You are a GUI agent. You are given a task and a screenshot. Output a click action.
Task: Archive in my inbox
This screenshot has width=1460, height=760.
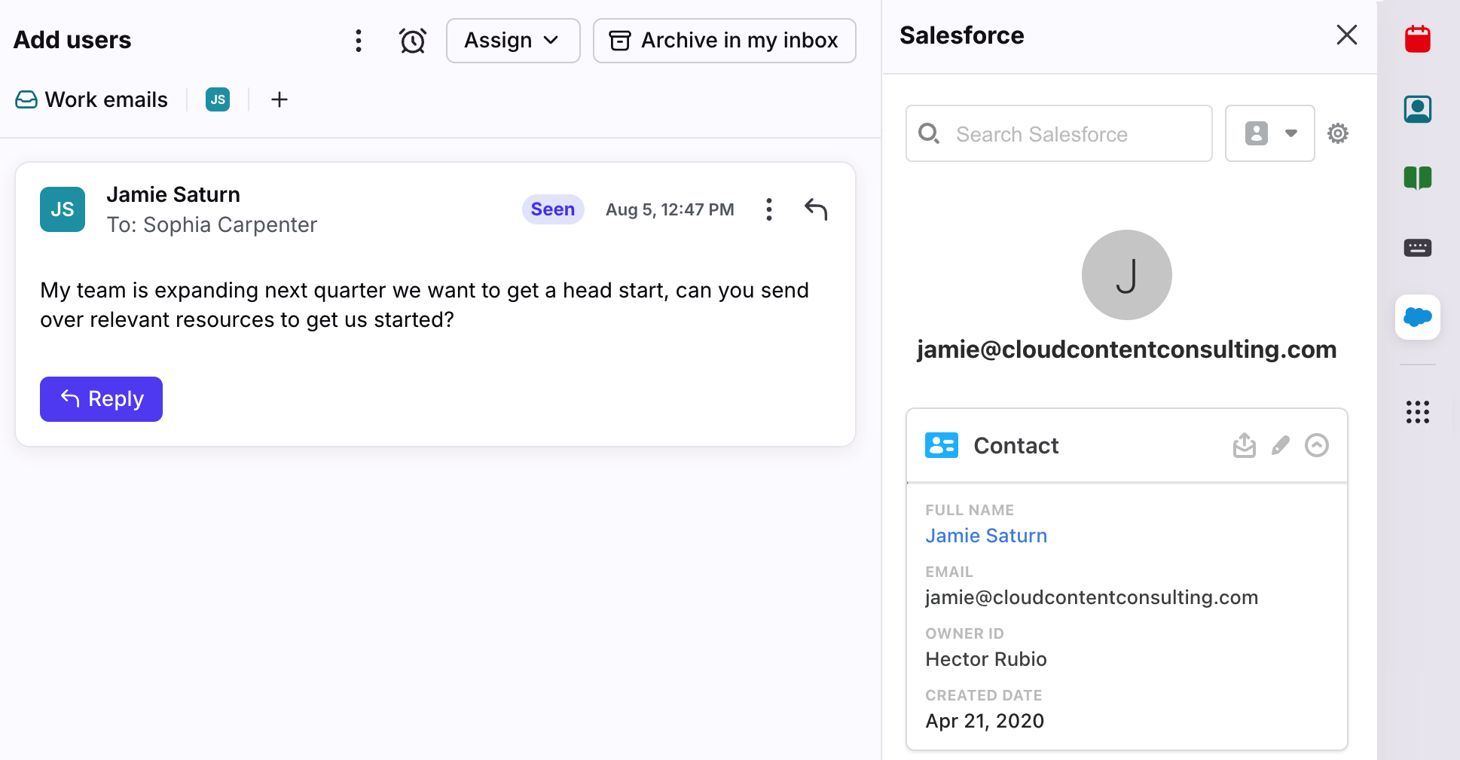(x=724, y=41)
